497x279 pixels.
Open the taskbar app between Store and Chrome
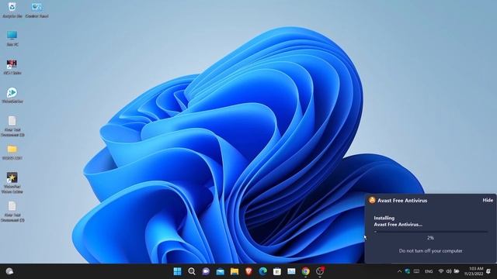pyautogui.click(x=291, y=271)
